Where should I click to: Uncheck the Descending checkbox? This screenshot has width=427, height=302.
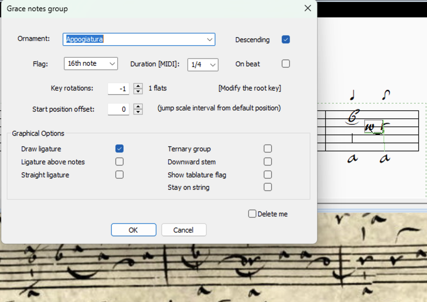(285, 40)
